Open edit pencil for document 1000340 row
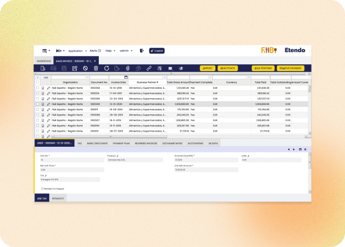345x247 pixels. click(x=49, y=104)
